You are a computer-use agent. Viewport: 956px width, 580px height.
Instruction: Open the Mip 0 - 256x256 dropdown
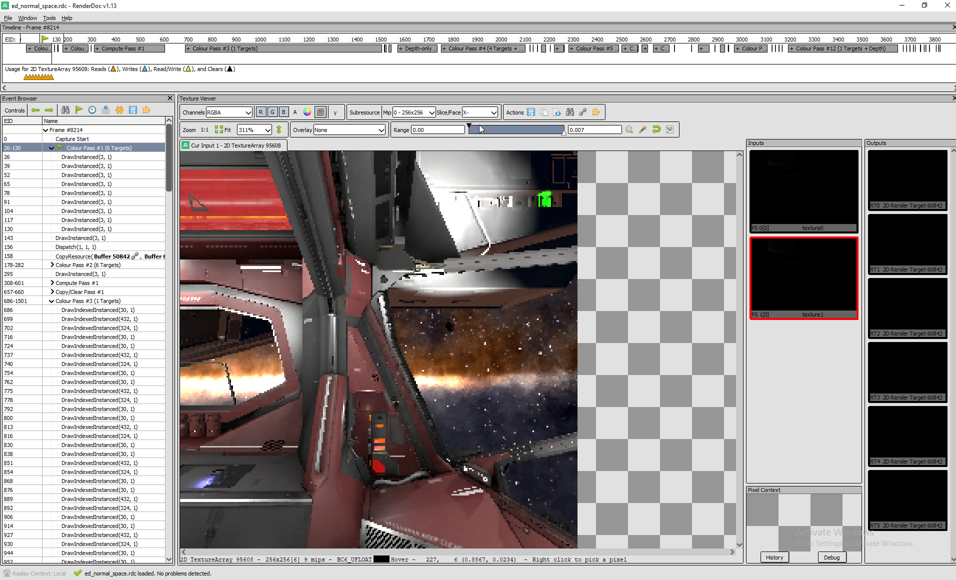point(414,112)
